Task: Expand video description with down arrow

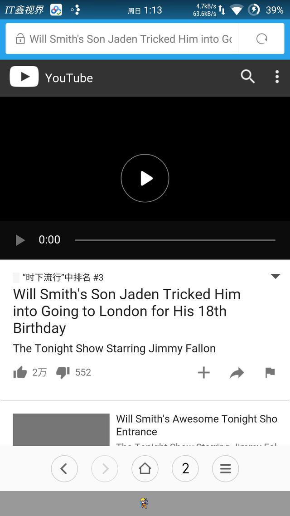Action: click(275, 277)
